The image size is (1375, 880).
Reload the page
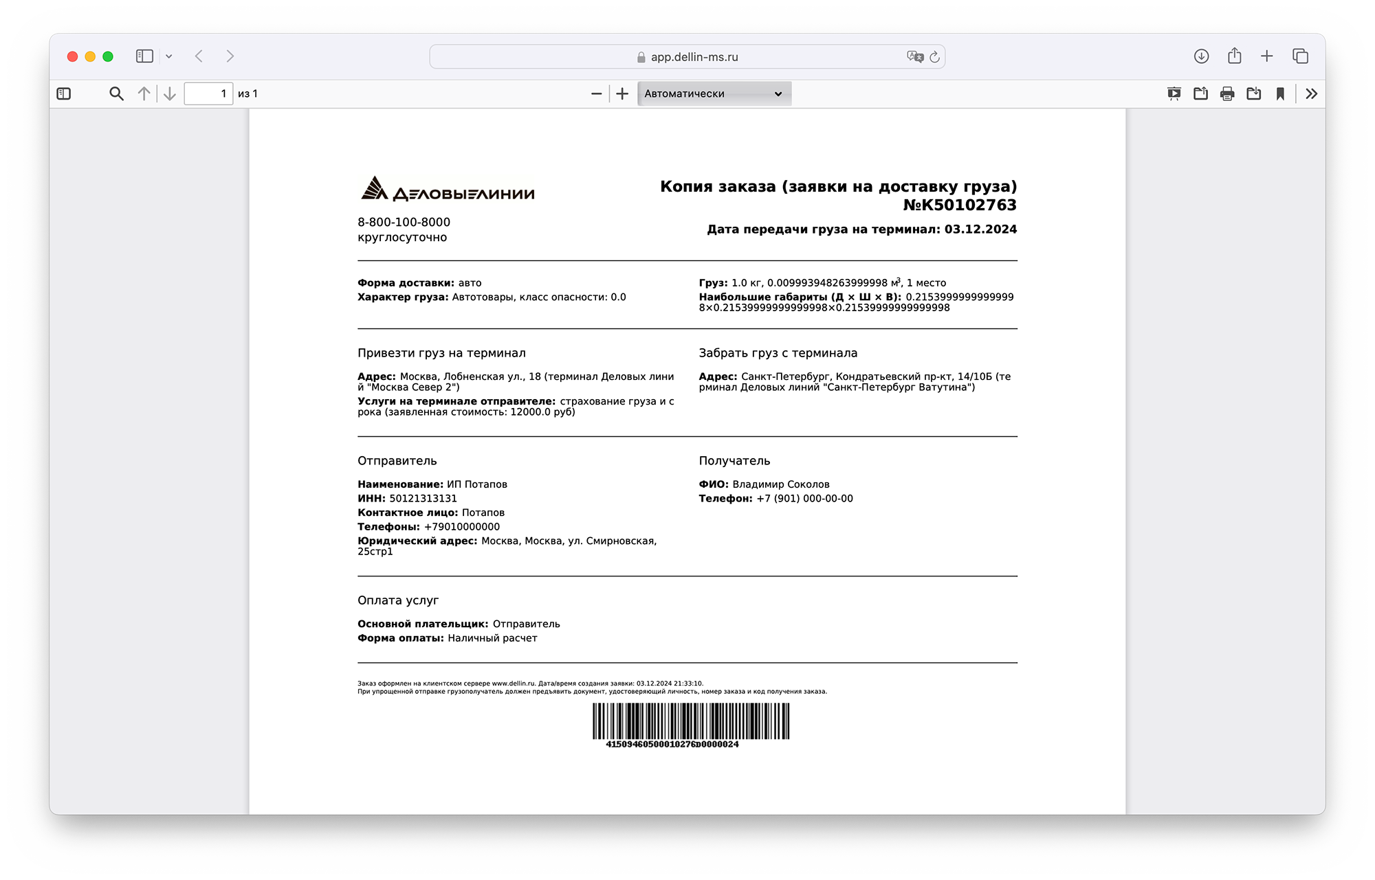[x=934, y=57]
